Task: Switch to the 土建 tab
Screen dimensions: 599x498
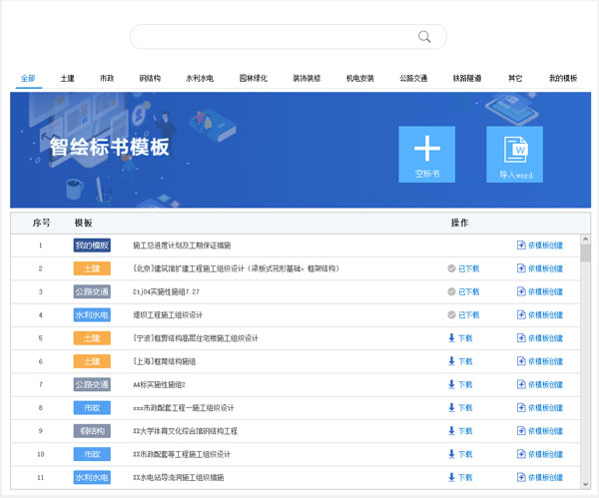Action: pos(67,78)
